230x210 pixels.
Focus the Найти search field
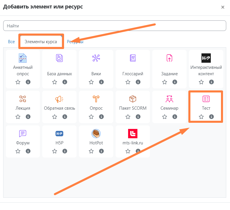coord(115,26)
